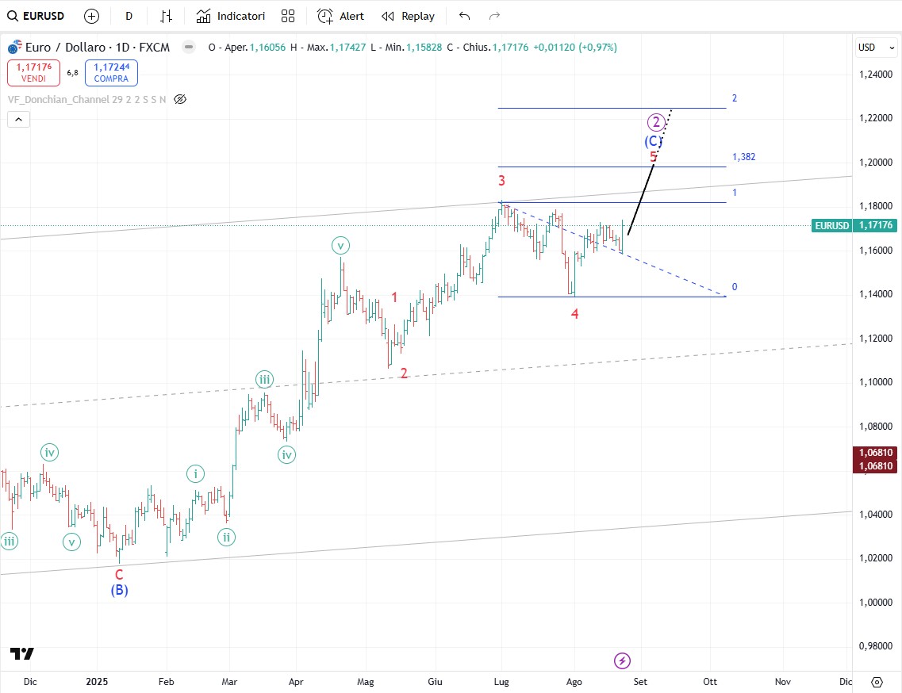Viewport: 902px width, 693px height.
Task: Undo the last chart action
Action: 464,16
